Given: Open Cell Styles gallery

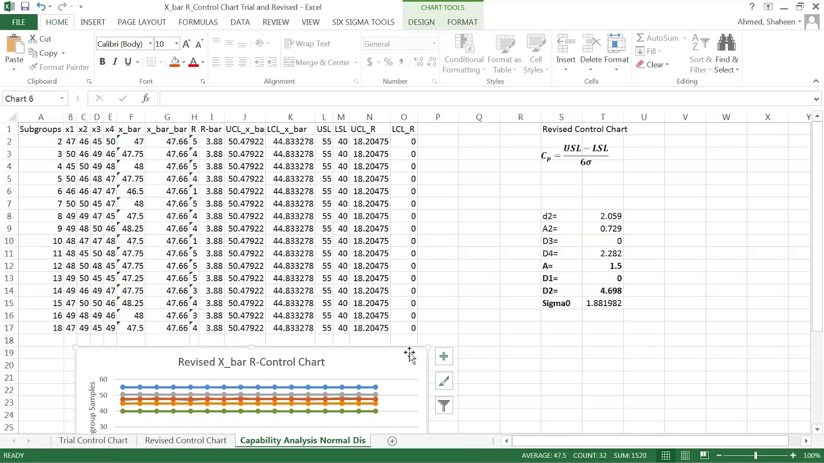Looking at the screenshot, I should pos(536,54).
